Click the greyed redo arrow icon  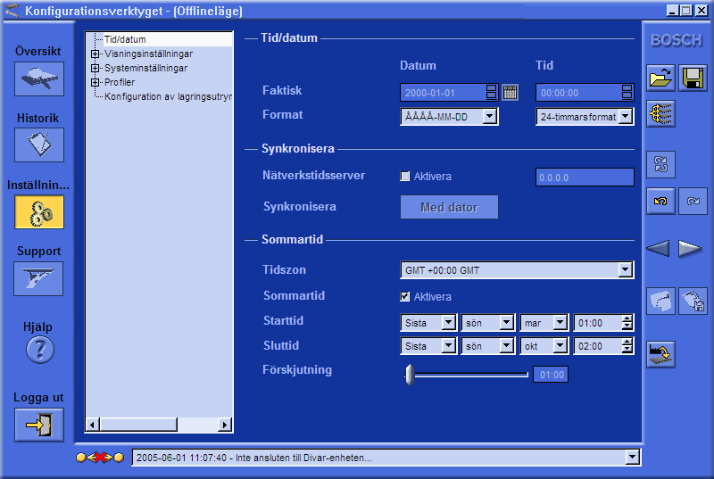click(x=693, y=201)
